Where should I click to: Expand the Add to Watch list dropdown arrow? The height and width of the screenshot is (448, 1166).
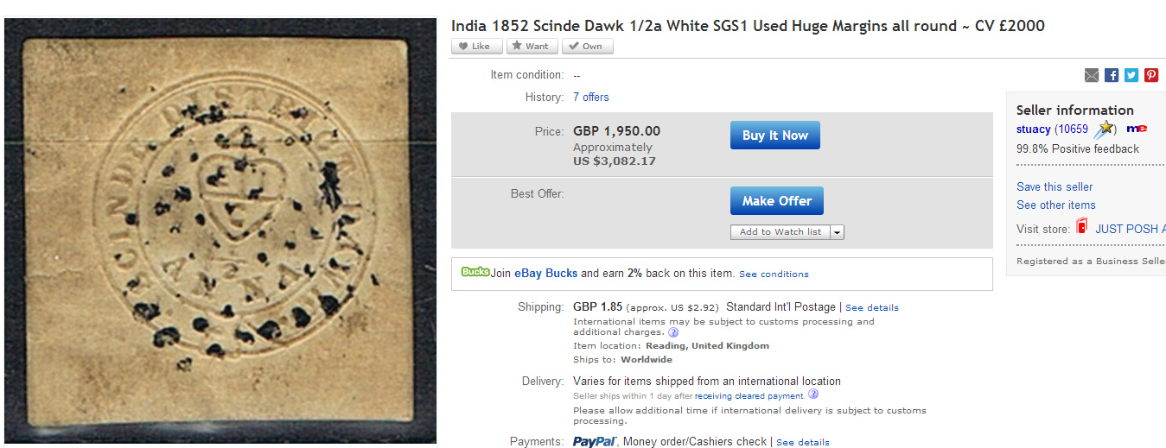837,232
